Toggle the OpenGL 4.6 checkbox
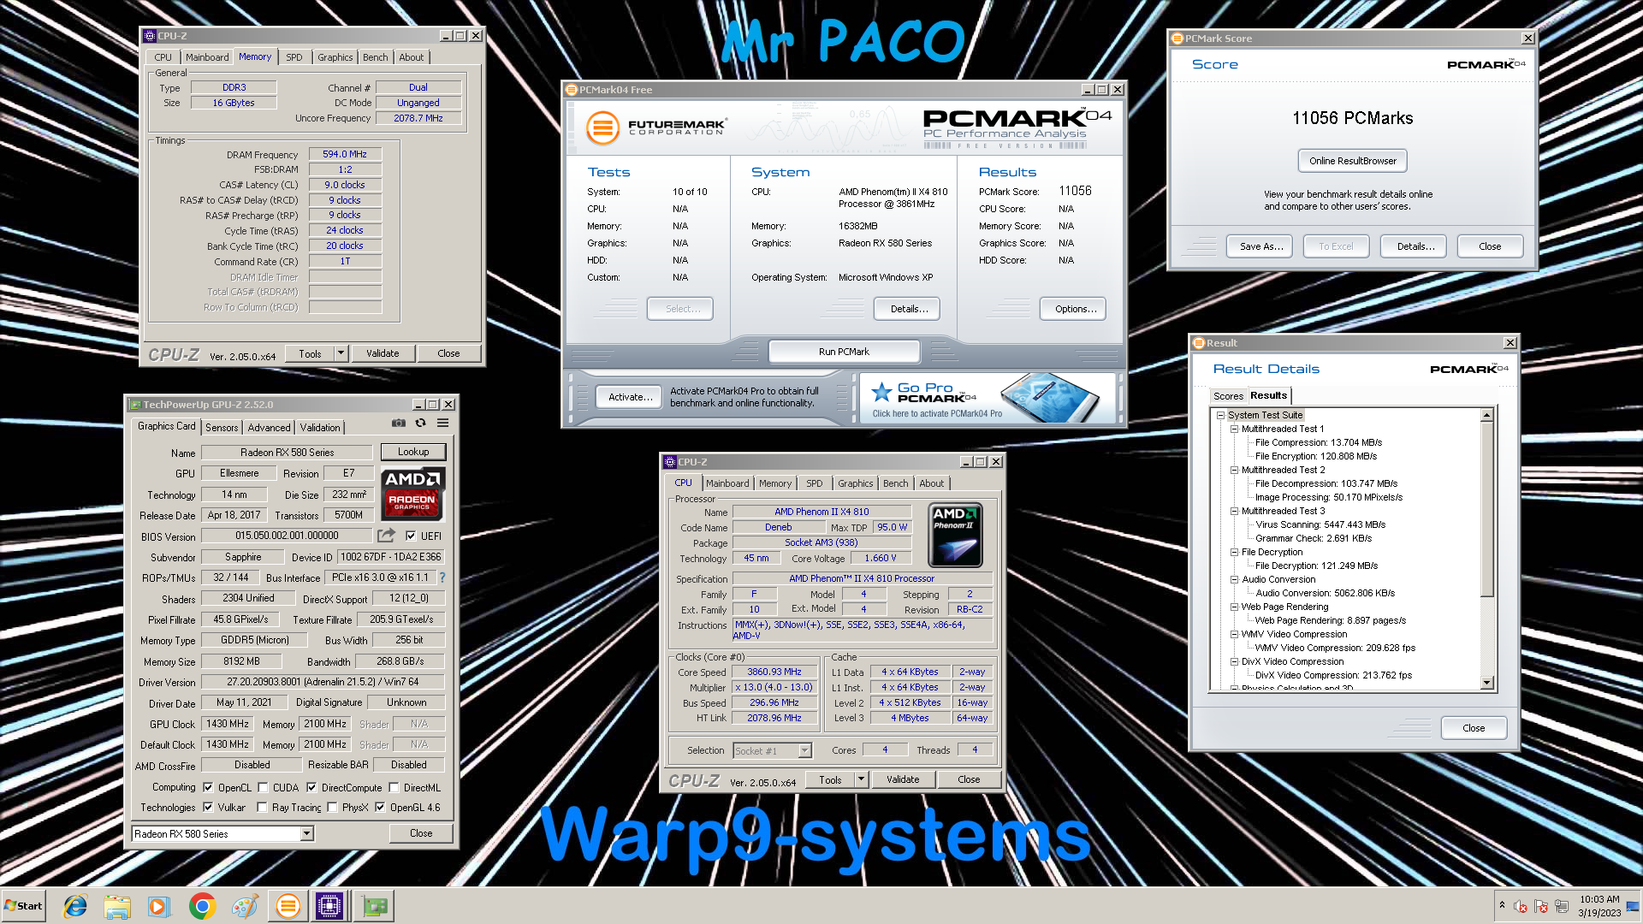The height and width of the screenshot is (924, 1643). point(380,807)
